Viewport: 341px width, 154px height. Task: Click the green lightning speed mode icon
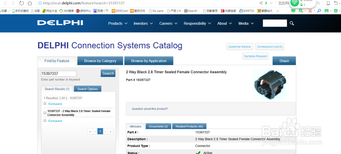266,3
